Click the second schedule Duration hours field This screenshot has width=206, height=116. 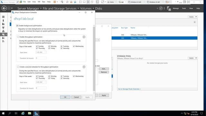[x=41, y=88]
